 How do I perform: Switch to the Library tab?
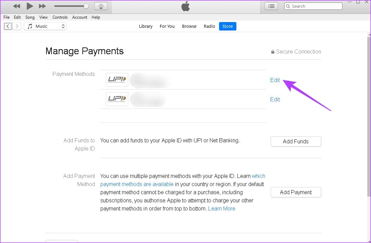[x=145, y=26]
